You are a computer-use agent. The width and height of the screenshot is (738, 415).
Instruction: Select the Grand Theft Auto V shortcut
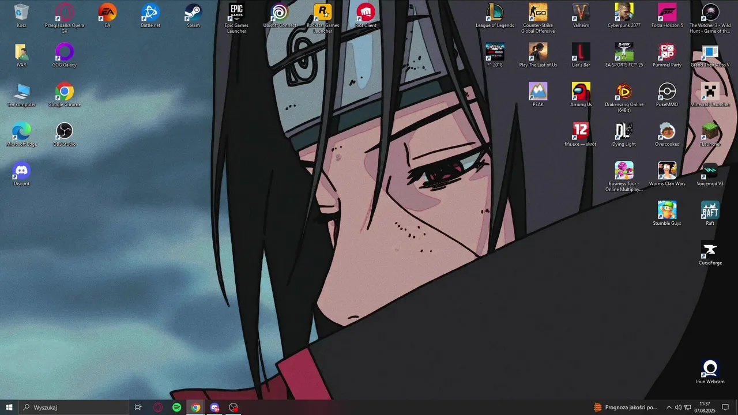(710, 55)
